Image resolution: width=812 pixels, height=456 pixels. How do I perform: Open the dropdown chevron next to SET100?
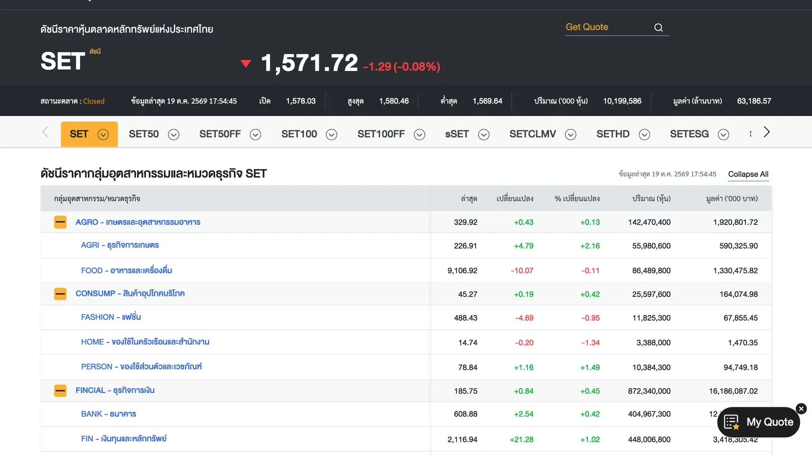(x=331, y=134)
